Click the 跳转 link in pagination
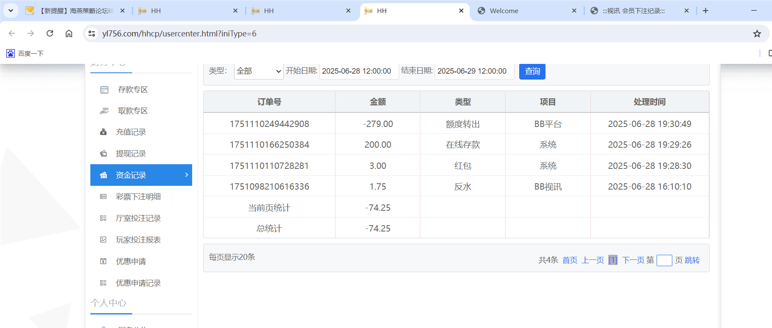Viewport: 772px width, 328px height. 692,260
